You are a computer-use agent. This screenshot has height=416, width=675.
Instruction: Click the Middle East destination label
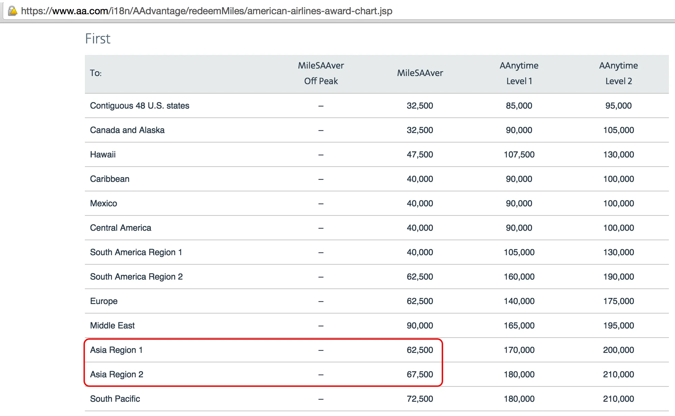coord(112,326)
